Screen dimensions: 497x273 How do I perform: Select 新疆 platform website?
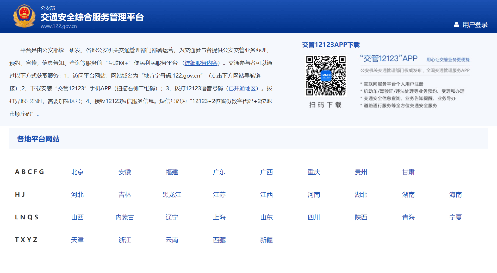click(x=266, y=240)
